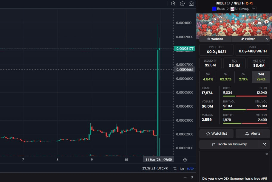This screenshot has height=182, width=272.
Task: Click Trade on Uniswap button
Action: (229, 144)
